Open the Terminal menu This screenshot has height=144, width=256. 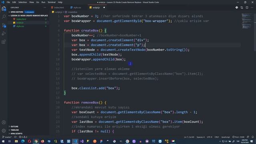tap(52, 2)
